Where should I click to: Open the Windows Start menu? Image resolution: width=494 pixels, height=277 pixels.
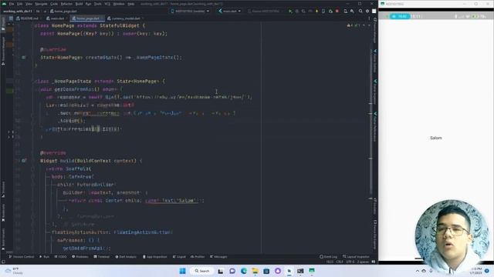(182, 271)
